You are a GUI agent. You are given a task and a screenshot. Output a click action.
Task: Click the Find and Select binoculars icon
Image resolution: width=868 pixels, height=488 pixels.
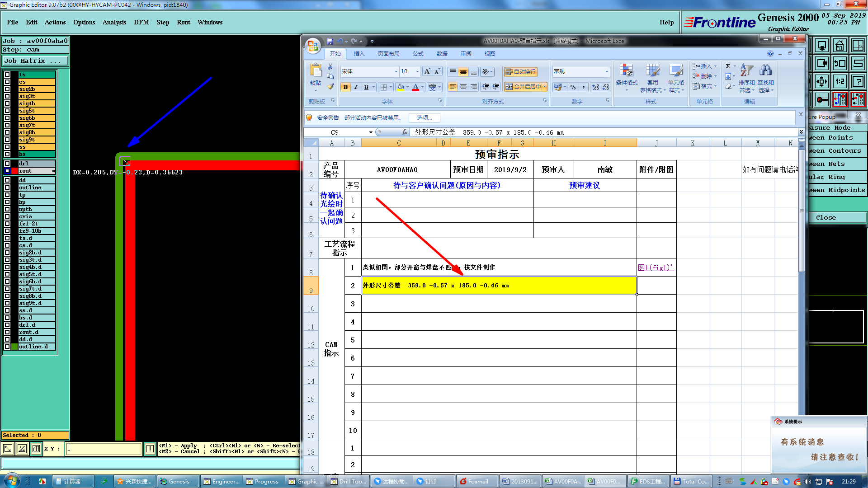pos(765,70)
